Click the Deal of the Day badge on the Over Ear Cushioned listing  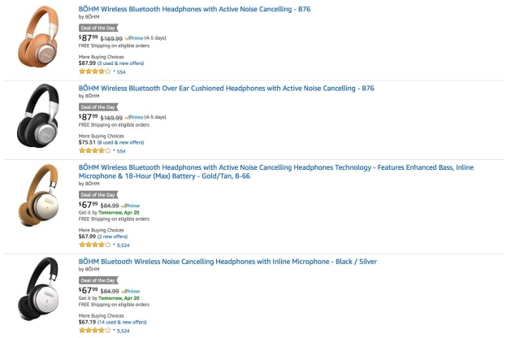click(98, 107)
